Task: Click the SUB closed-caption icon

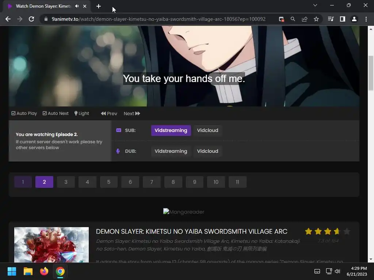Action: tap(119, 130)
